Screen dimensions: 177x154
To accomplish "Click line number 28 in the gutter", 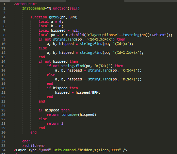I will (x=3, y=124).
